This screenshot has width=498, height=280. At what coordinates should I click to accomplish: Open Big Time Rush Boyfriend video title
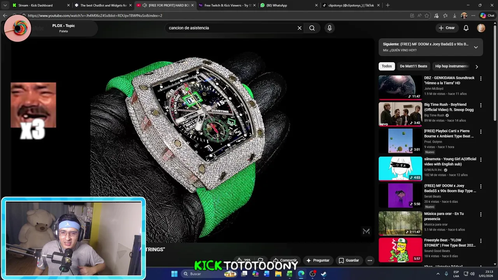pyautogui.click(x=449, y=107)
